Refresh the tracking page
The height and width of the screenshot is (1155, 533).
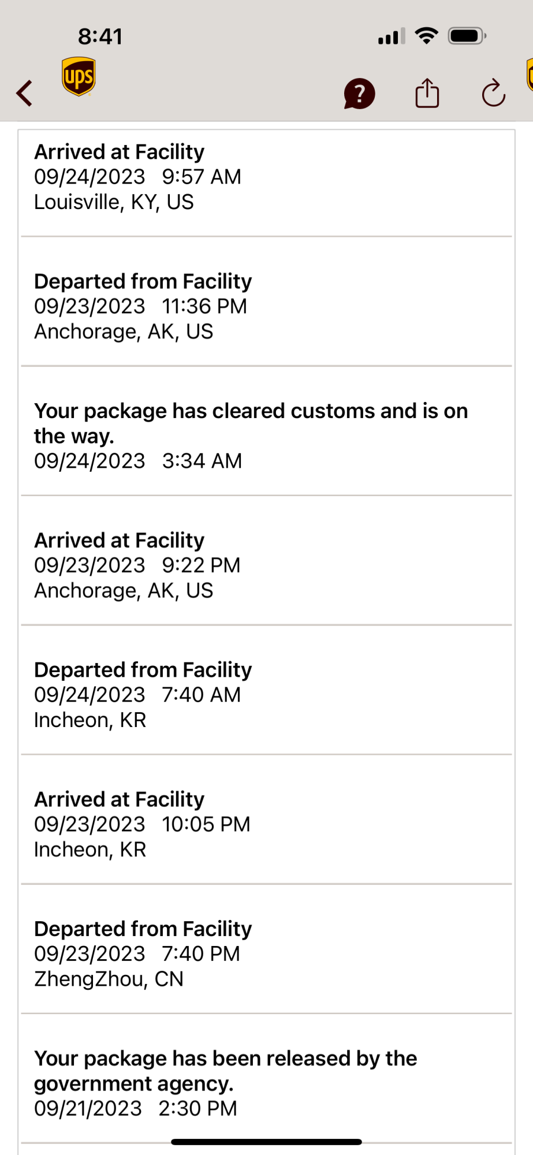494,93
